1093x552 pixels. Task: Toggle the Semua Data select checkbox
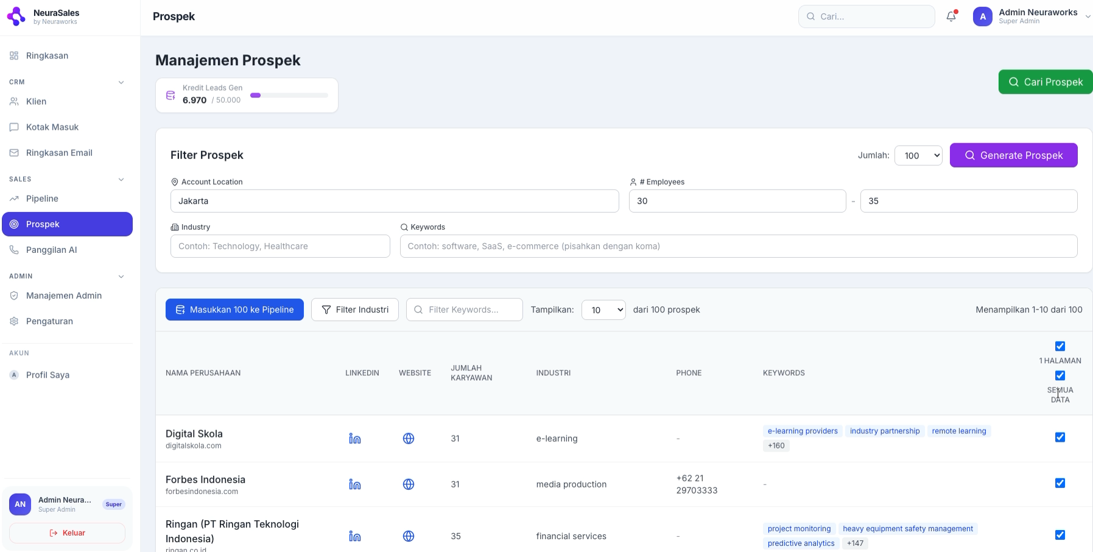1060,375
